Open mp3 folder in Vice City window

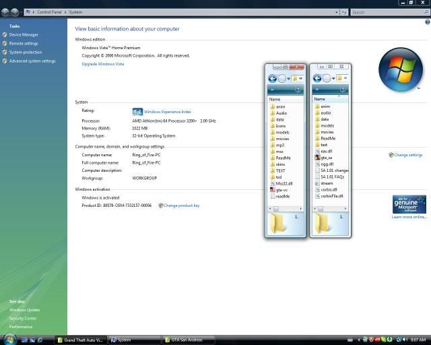click(277, 145)
